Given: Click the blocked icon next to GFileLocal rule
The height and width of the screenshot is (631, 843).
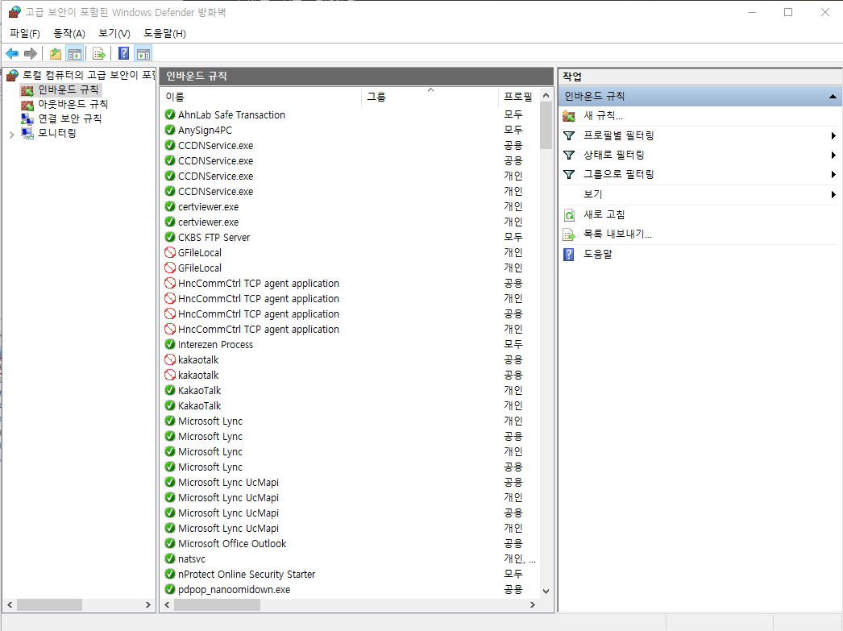Looking at the screenshot, I should click(x=168, y=252).
